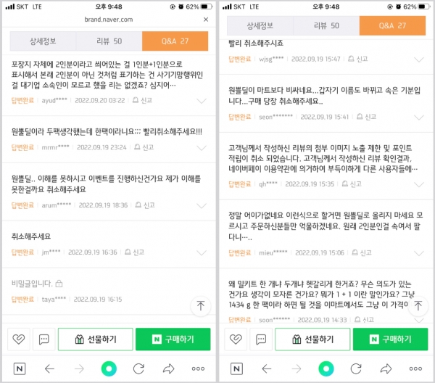435x383 pixels.
Task: Expand the mieu***** question chevron
Action: (x=418, y=253)
